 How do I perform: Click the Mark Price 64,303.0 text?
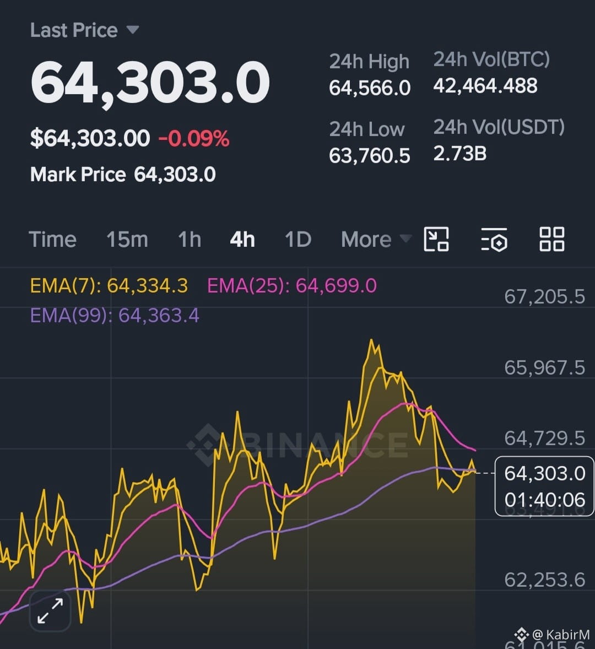coord(123,174)
